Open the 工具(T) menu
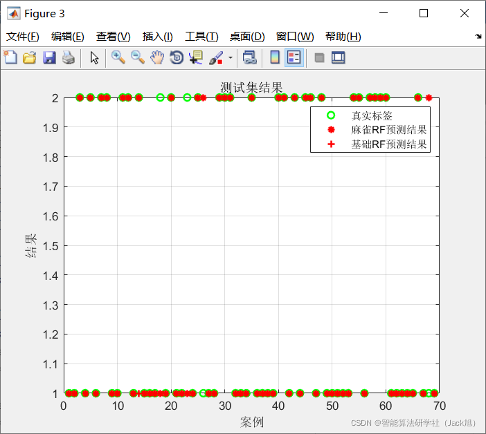This screenshot has width=486, height=434. 201,37
